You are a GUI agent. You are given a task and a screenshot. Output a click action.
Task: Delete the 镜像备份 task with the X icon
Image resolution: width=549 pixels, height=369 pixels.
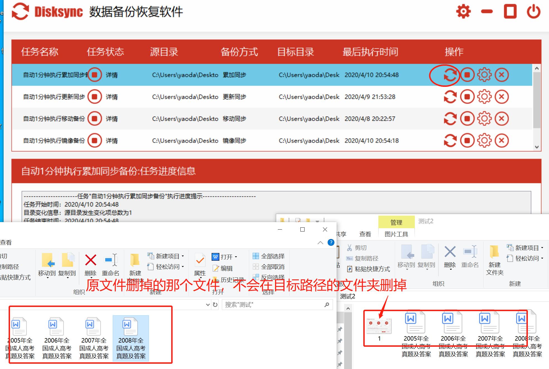pos(501,141)
